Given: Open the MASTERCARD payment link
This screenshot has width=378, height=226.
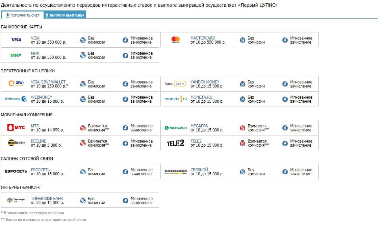Looking at the screenshot, I should 202,38.
